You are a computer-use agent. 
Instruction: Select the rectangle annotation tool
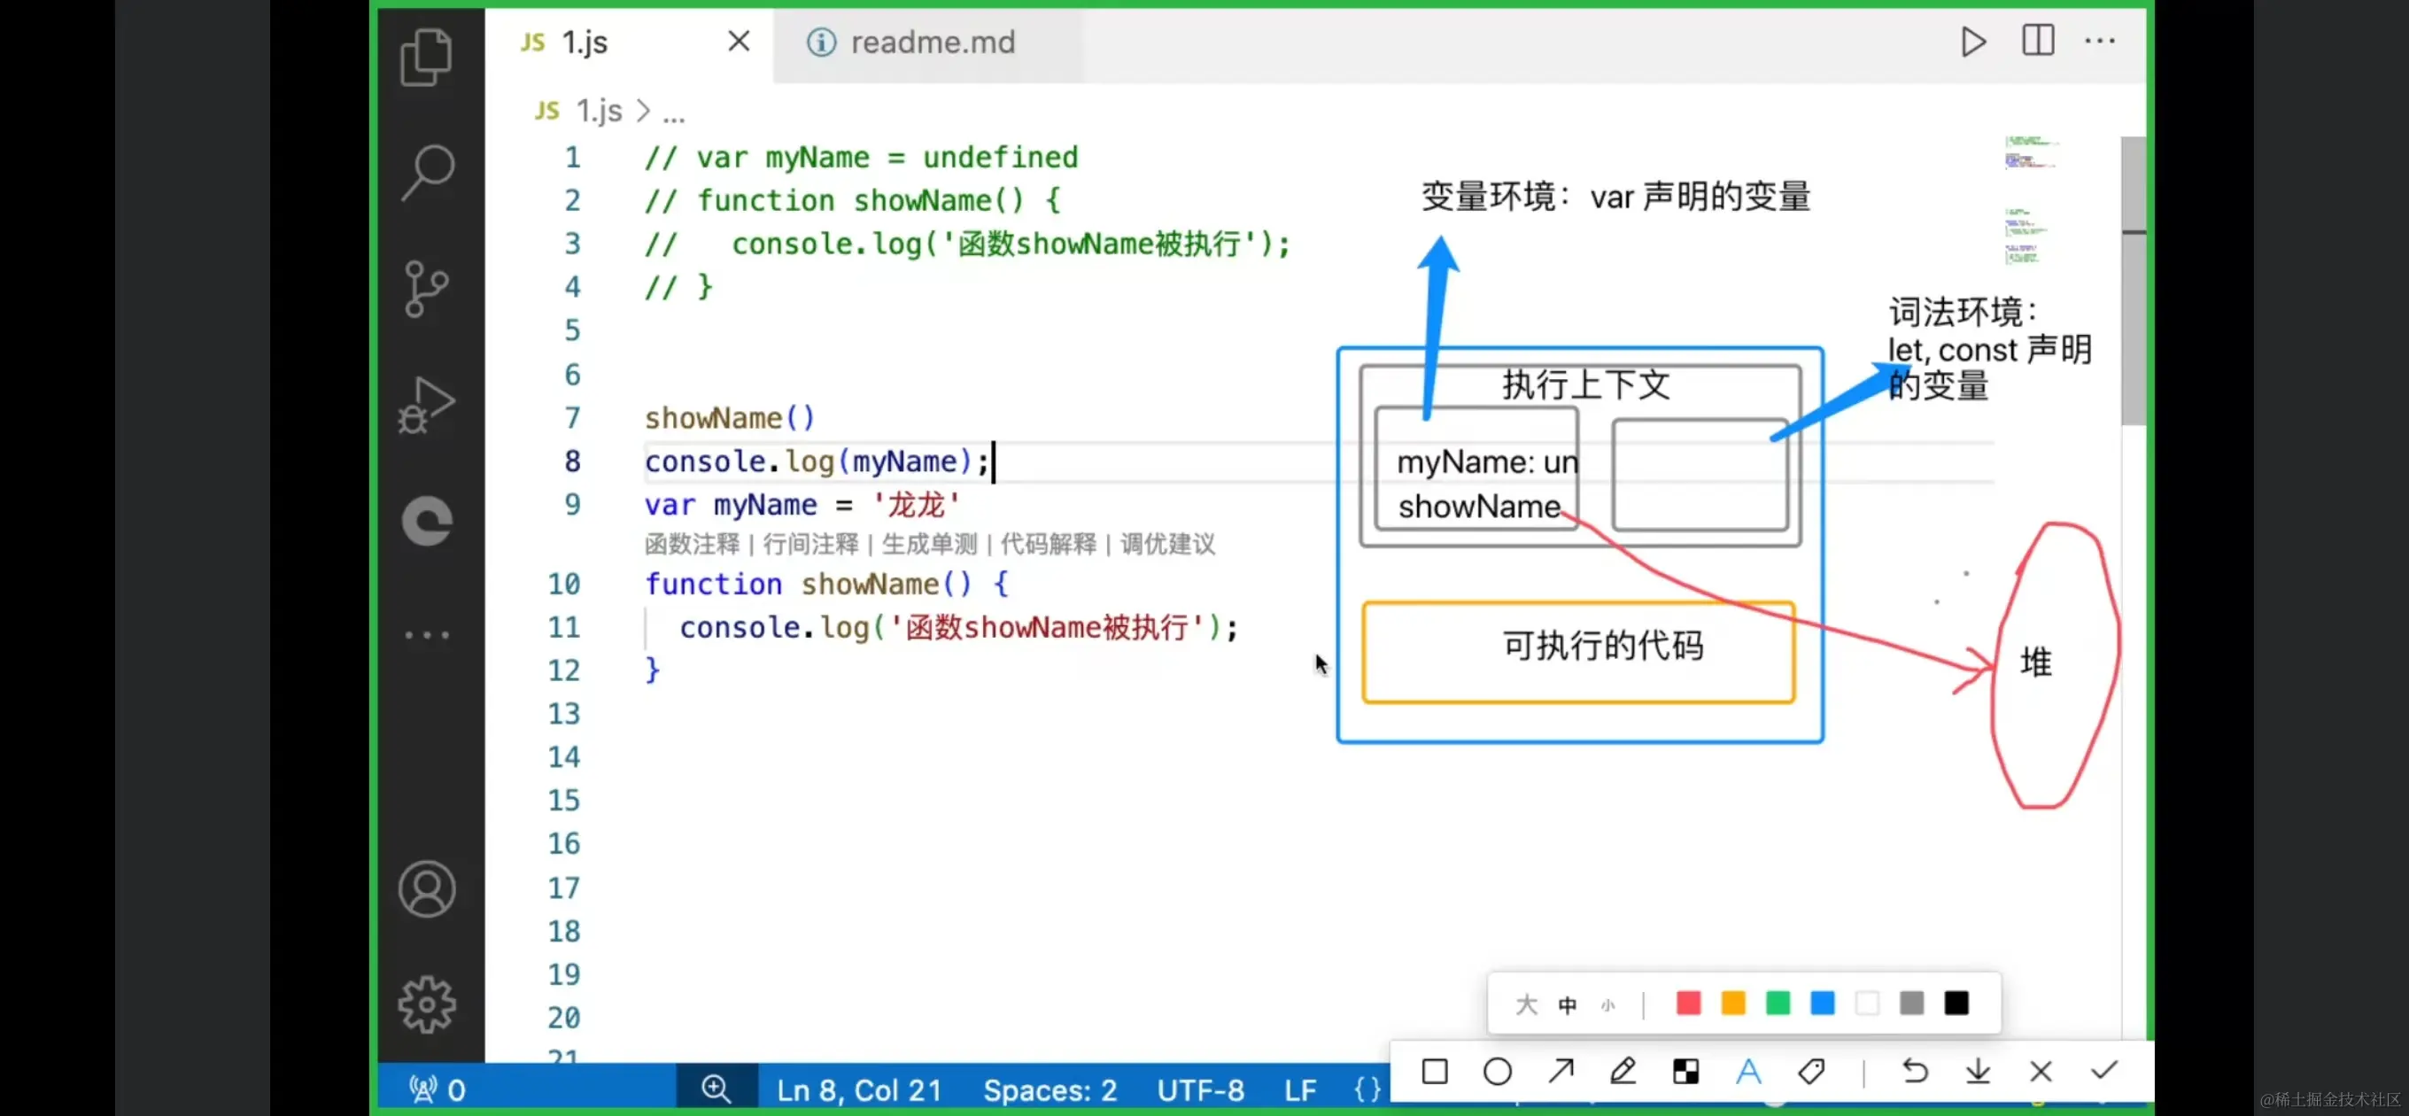coord(1435,1071)
